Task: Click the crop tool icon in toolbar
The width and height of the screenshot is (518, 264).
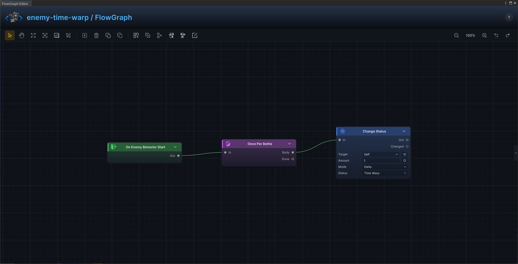Action: tap(68, 35)
